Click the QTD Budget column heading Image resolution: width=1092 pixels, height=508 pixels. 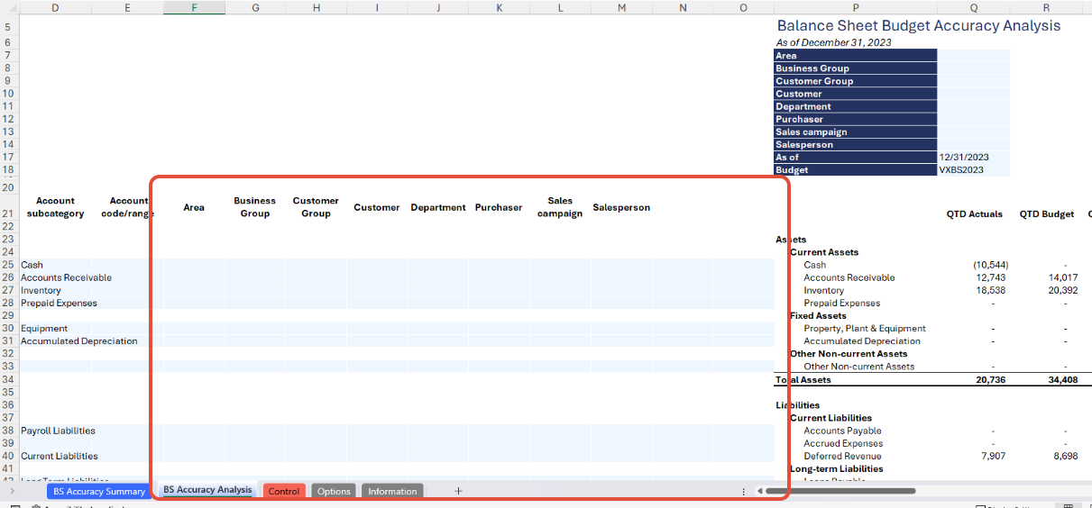click(1047, 214)
